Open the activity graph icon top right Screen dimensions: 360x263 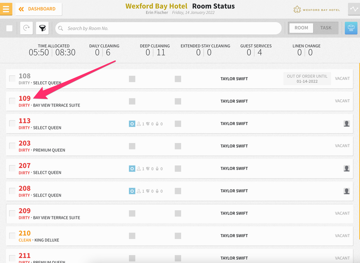pyautogui.click(x=354, y=9)
